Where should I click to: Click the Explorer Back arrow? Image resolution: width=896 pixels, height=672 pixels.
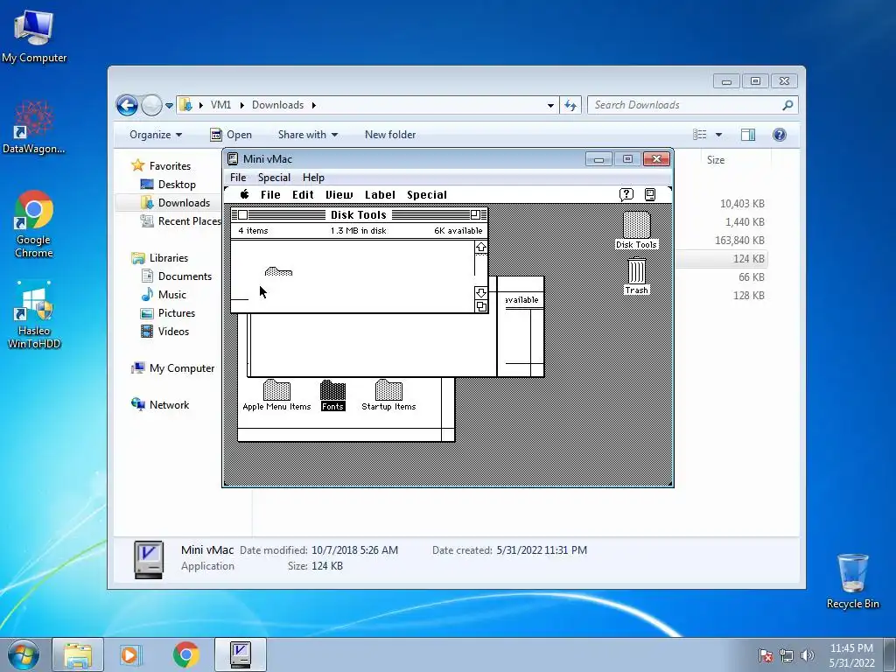click(x=127, y=105)
